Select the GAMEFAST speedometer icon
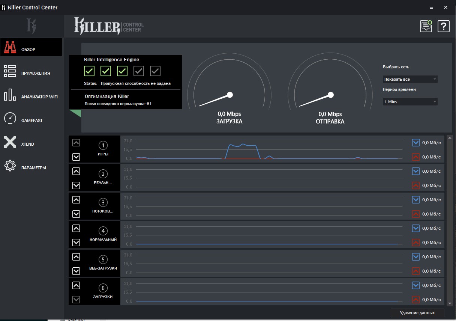456x321 pixels. (10, 119)
